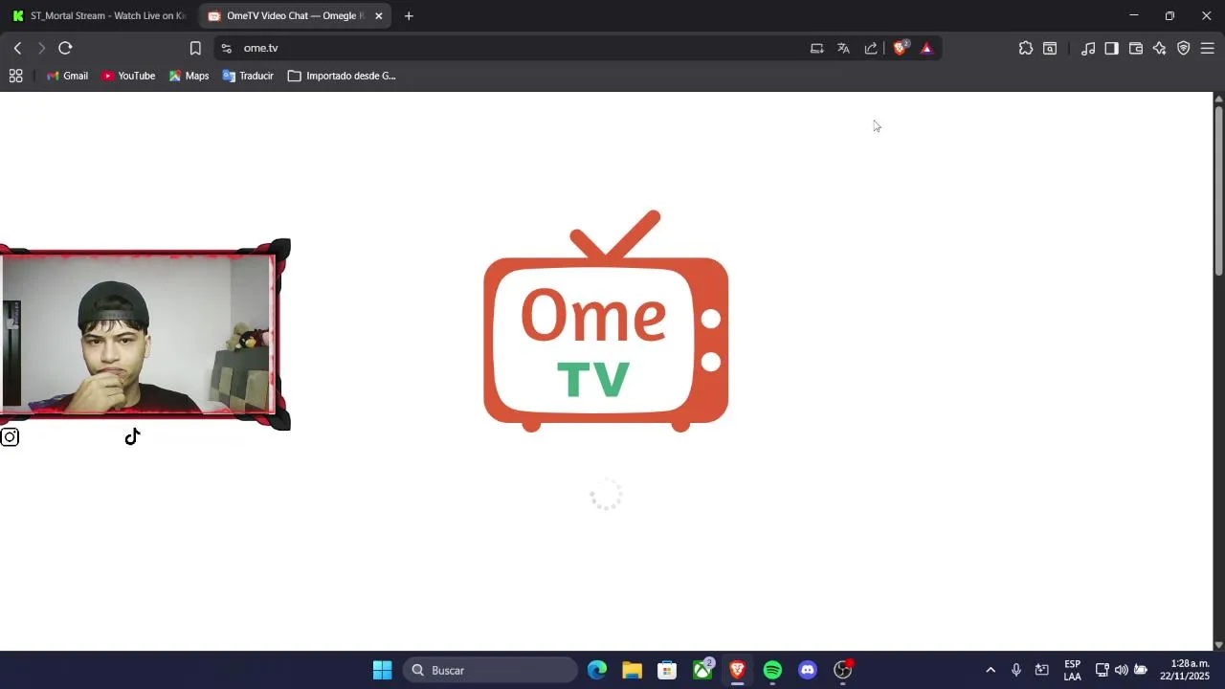Click the OmeTV logo image
The height and width of the screenshot is (689, 1225).
[x=606, y=321]
